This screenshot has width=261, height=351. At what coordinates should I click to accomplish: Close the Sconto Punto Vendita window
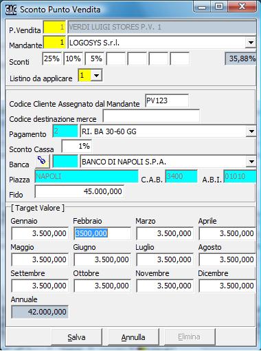[x=242, y=7]
